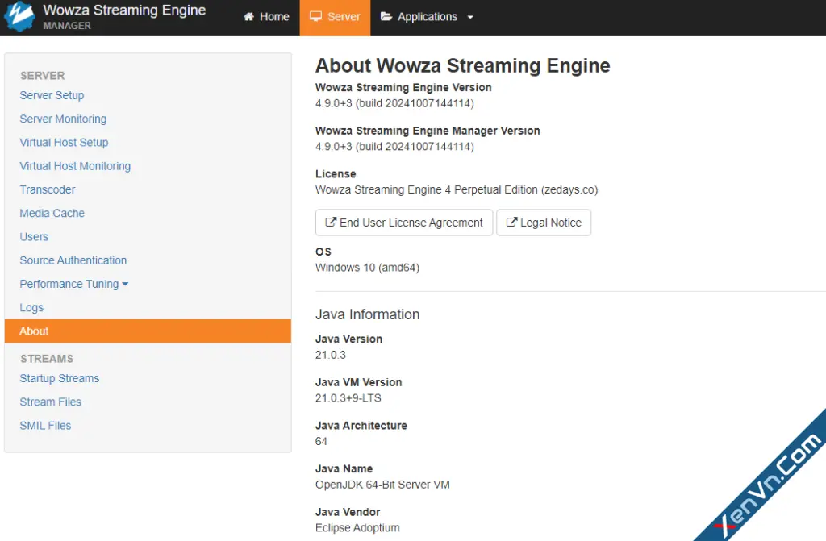Click the 'Windows 10 (amd64)' value
Viewport: 826px width, 541px height.
(x=367, y=268)
